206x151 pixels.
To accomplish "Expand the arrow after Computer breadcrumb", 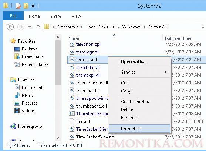I will [82, 27].
